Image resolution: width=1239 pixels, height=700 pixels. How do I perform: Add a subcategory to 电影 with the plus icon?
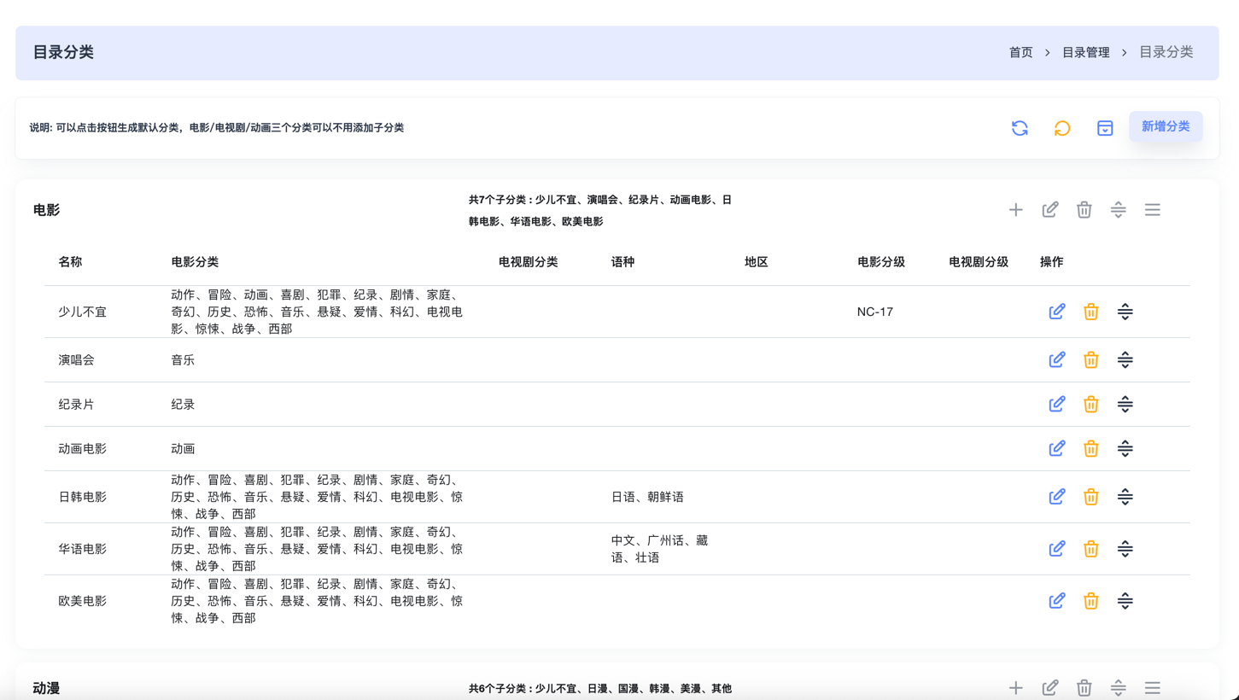click(1015, 210)
